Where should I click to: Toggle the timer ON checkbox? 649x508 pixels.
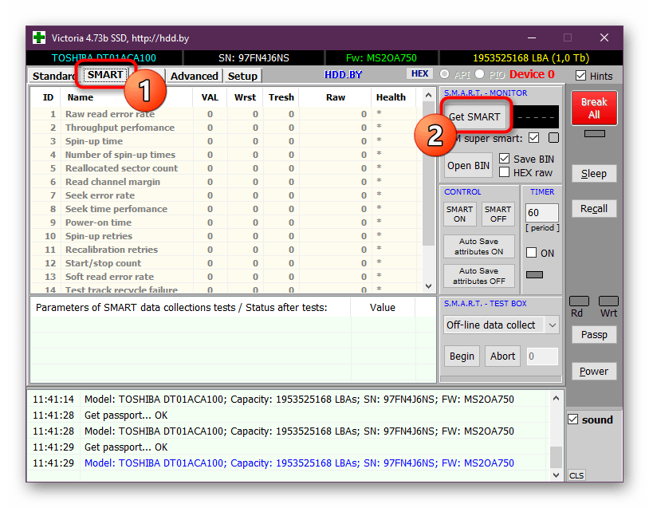pyautogui.click(x=532, y=253)
